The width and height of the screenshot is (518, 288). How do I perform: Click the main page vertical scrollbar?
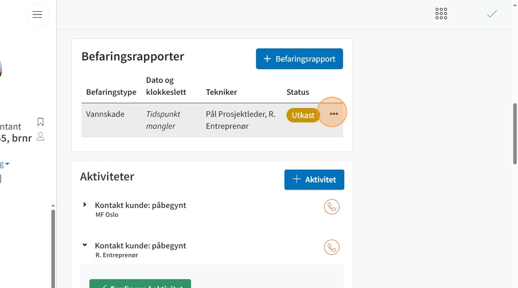pos(515,134)
